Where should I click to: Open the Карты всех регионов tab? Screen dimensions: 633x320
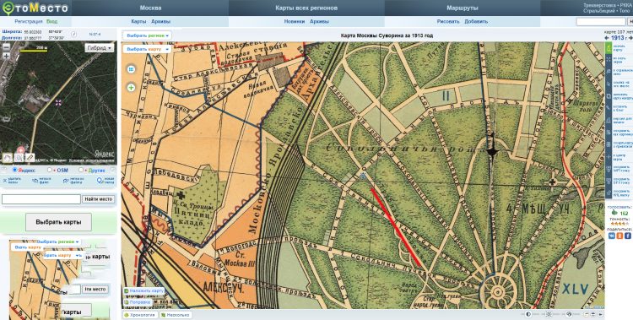tap(307, 8)
